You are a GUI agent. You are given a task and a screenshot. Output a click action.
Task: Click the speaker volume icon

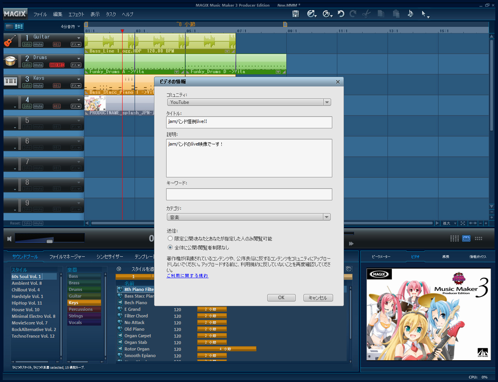tap(9, 238)
